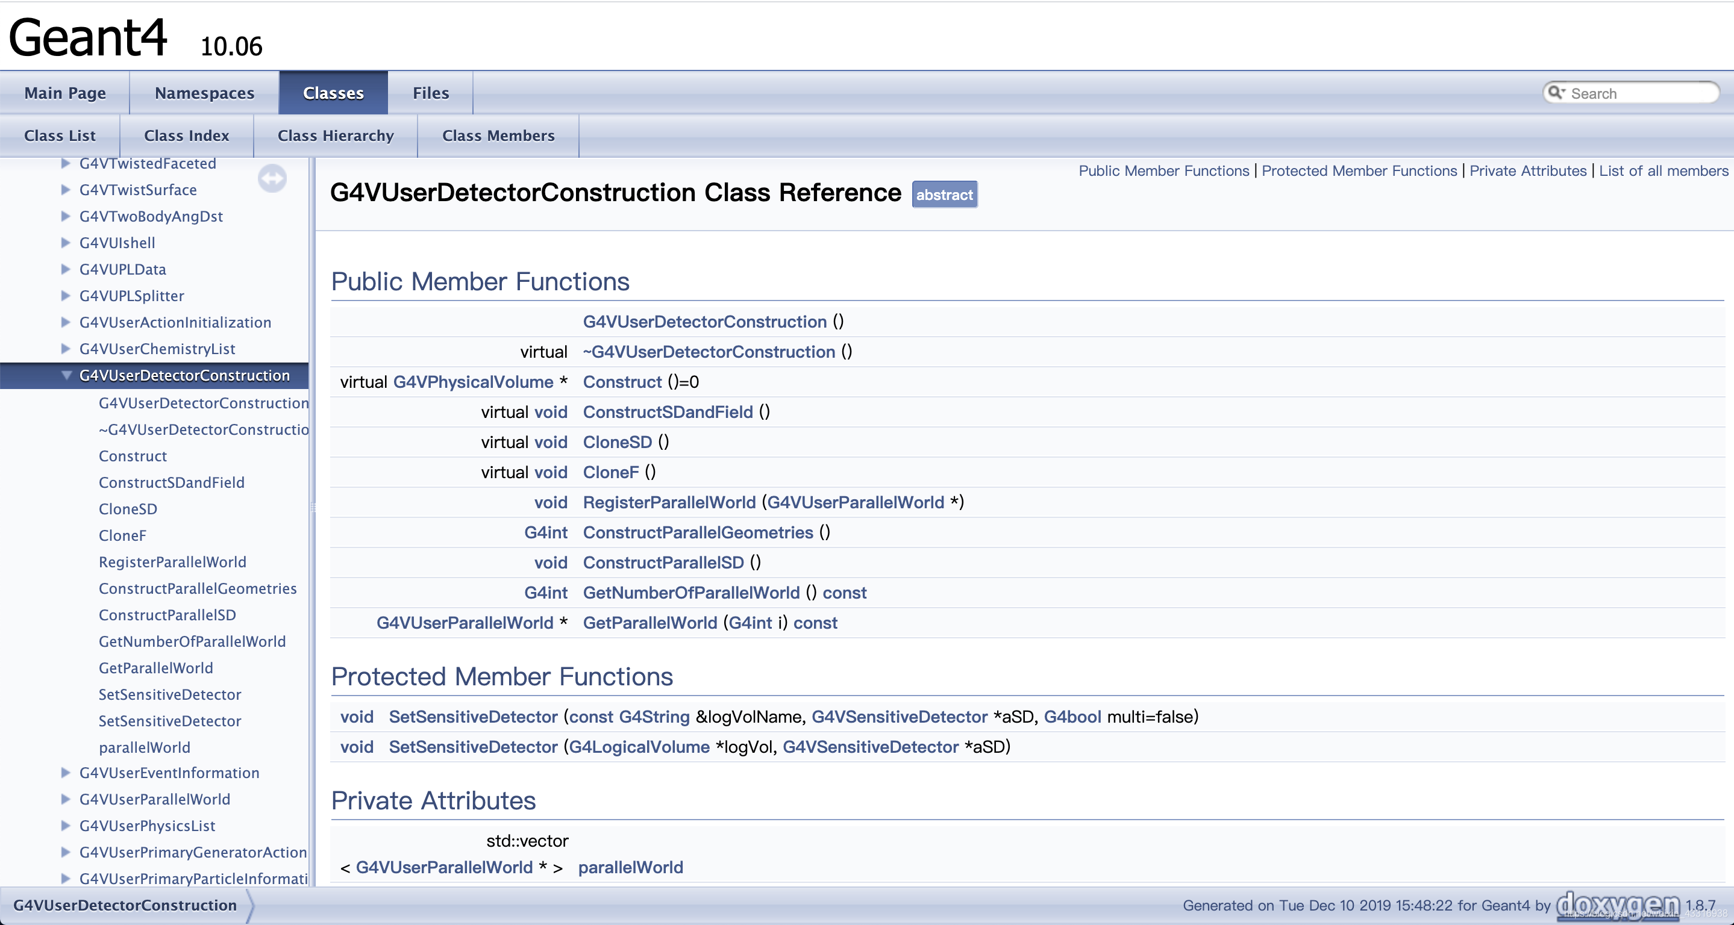The height and width of the screenshot is (925, 1734).
Task: Expand the G4VUIshell tree node
Action: (x=65, y=243)
